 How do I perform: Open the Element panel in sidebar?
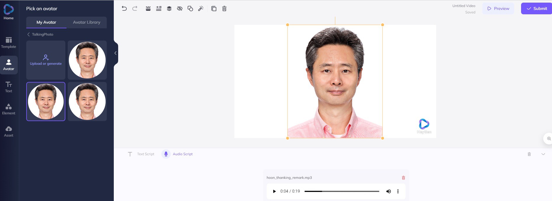click(x=9, y=109)
